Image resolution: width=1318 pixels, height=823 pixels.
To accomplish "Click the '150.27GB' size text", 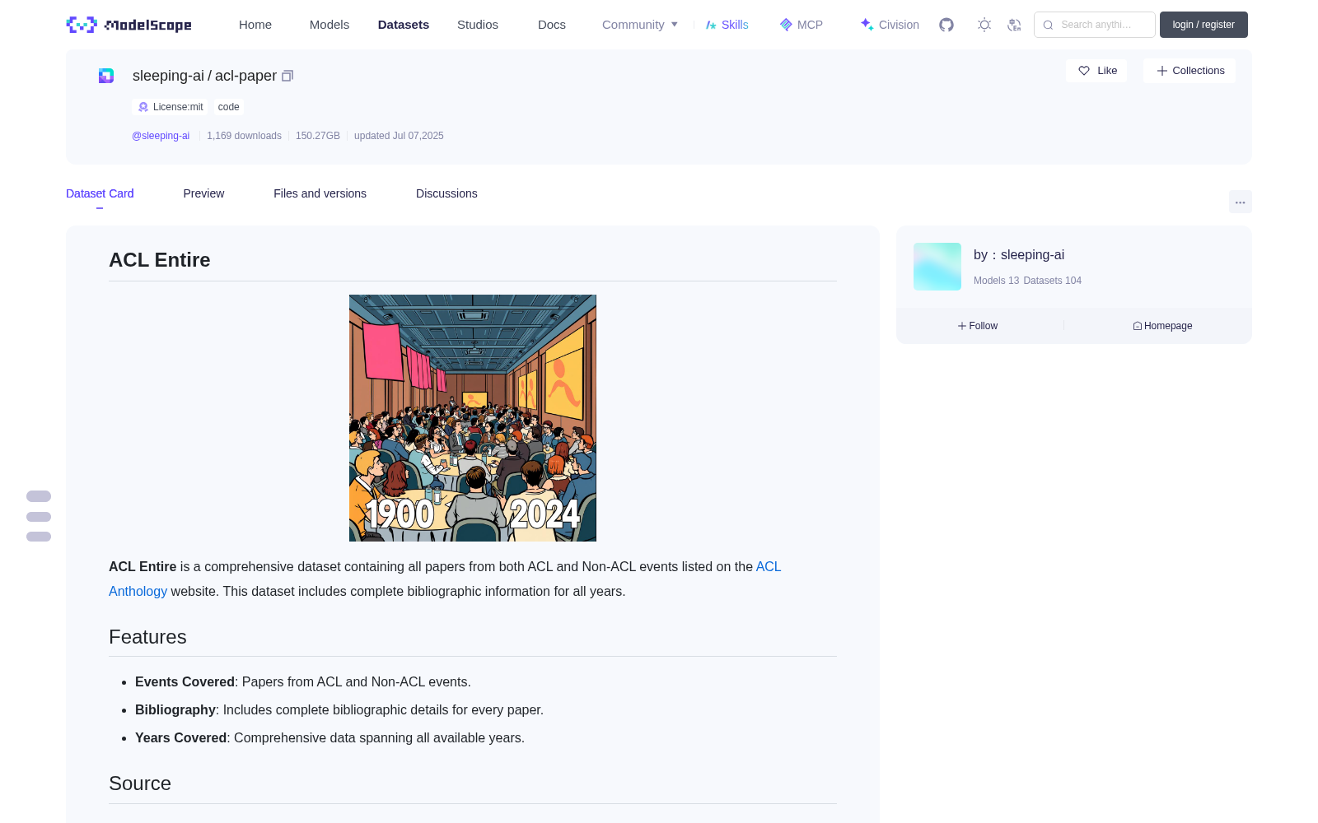I will tap(318, 136).
